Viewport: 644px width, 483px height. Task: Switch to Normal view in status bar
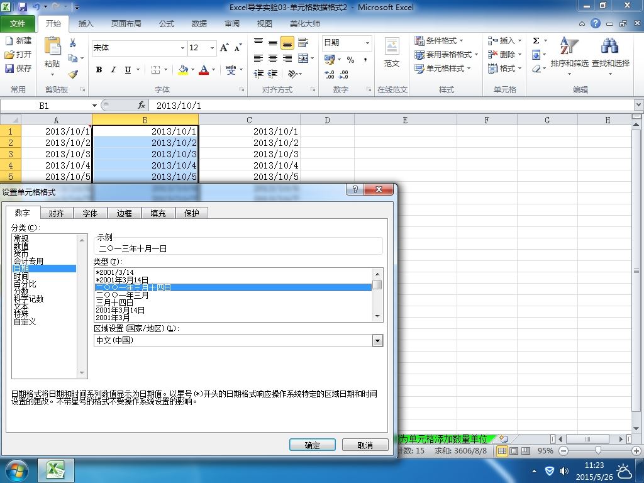coord(502,450)
